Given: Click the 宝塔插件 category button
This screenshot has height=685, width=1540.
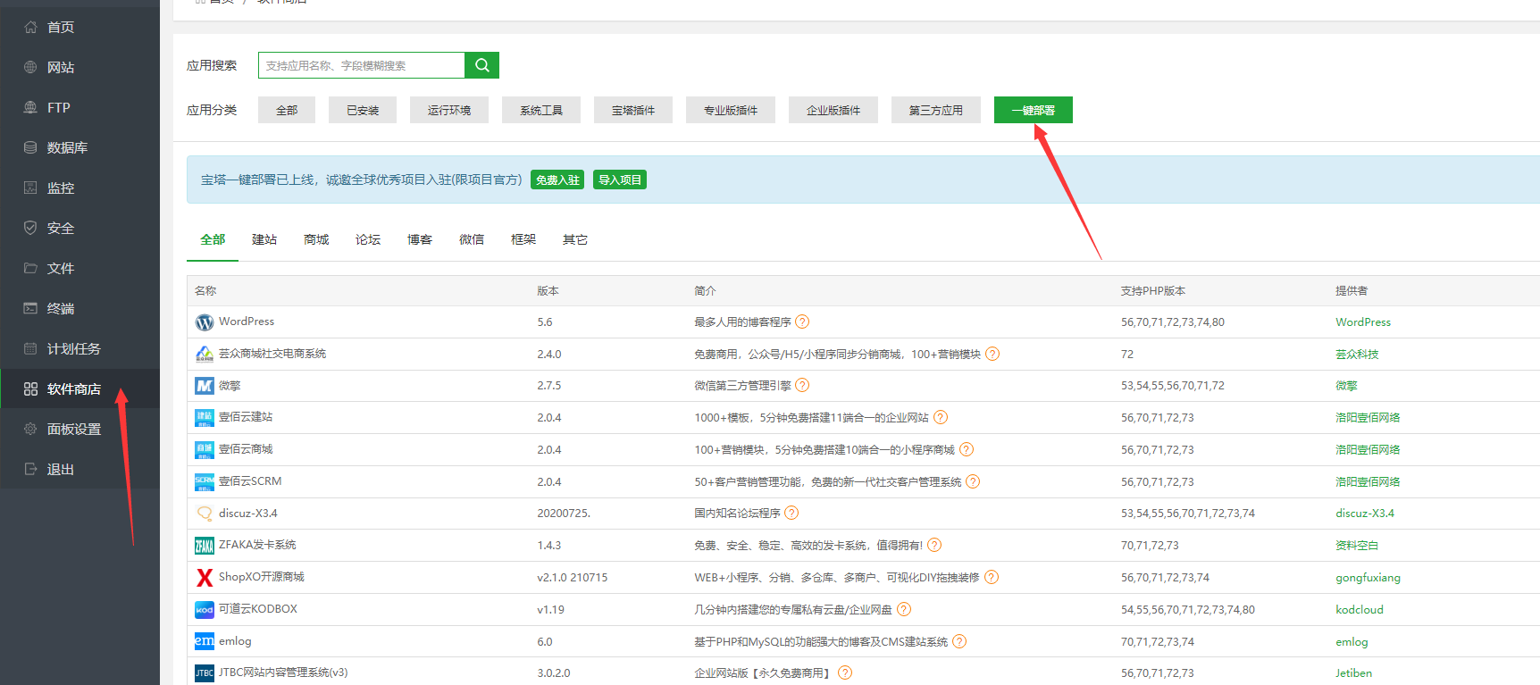Looking at the screenshot, I should (x=633, y=110).
